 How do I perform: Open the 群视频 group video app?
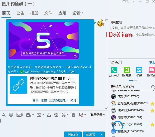pos(152,70)
